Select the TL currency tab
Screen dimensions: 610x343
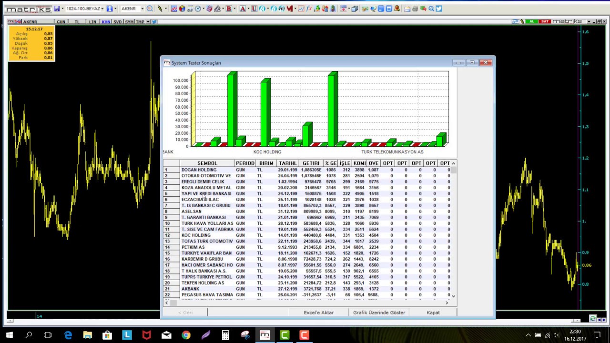[77, 22]
